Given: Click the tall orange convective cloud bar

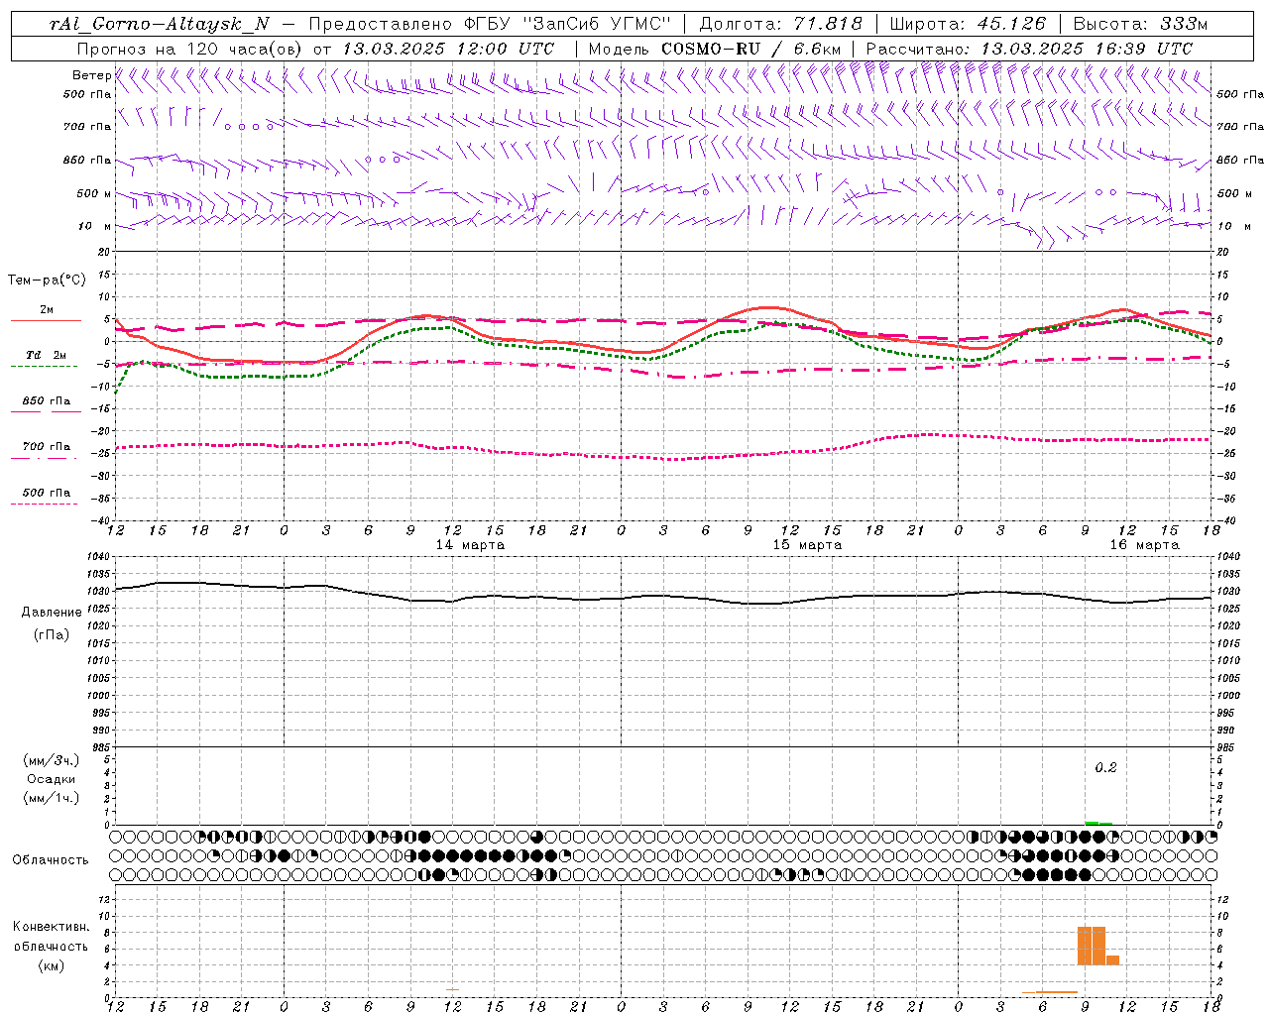Looking at the screenshot, I should point(1092,946).
